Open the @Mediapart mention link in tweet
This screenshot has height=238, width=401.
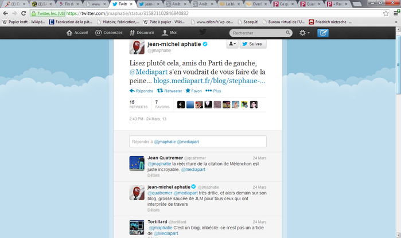(x=149, y=72)
